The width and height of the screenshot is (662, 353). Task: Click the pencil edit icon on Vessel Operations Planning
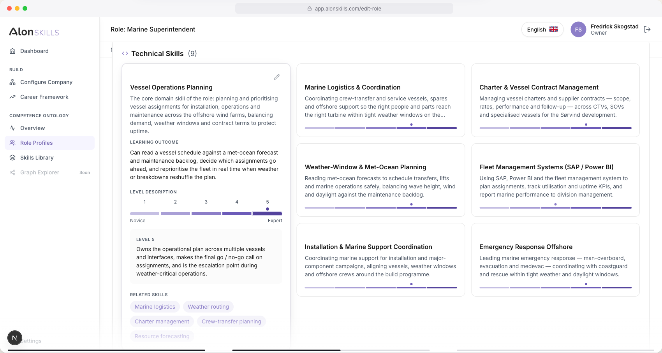(x=276, y=77)
